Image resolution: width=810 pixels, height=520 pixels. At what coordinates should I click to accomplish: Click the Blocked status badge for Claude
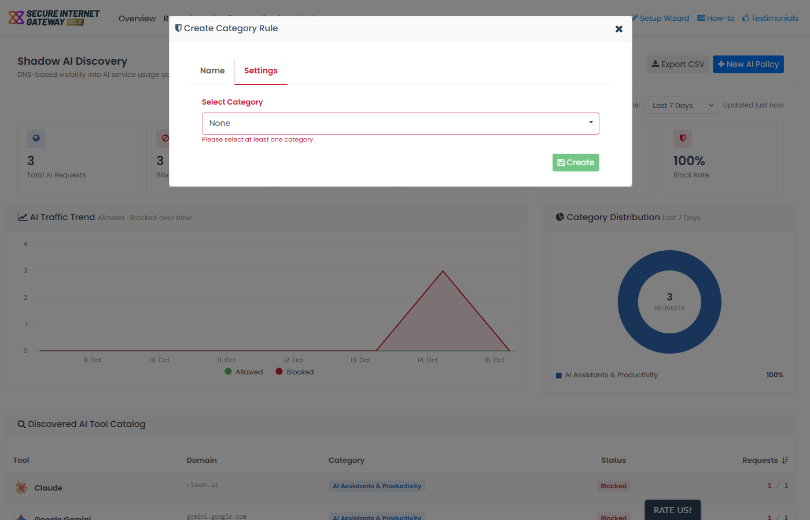[613, 486]
